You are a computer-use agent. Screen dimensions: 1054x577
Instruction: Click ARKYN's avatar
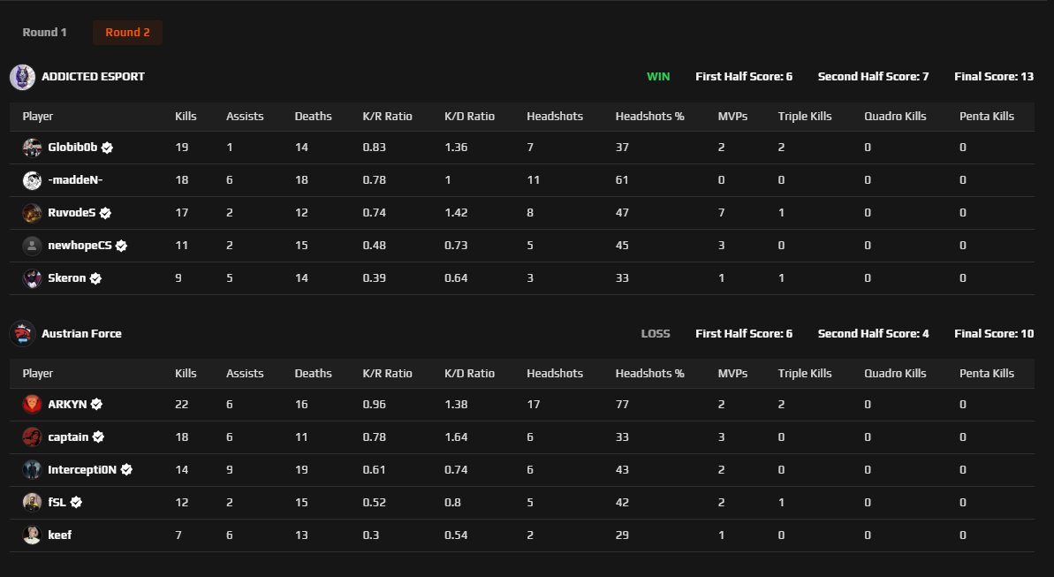32,404
